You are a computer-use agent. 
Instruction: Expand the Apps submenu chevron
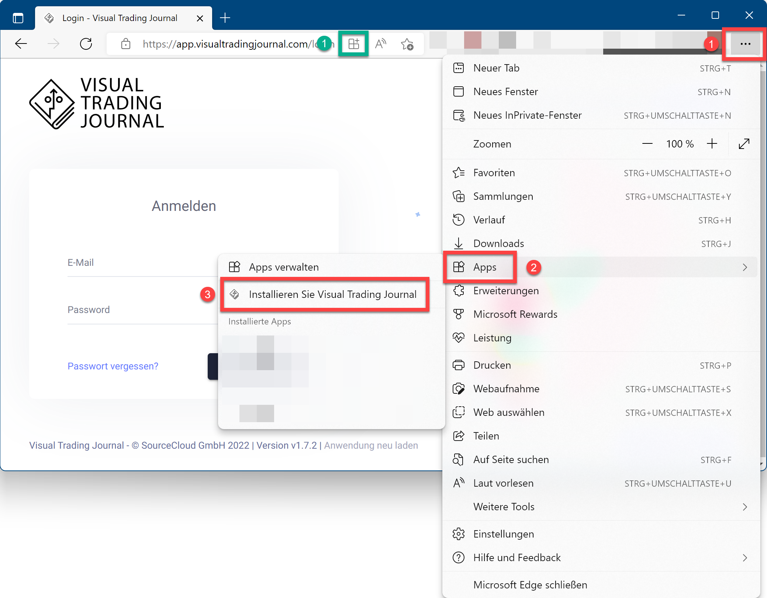[745, 267]
